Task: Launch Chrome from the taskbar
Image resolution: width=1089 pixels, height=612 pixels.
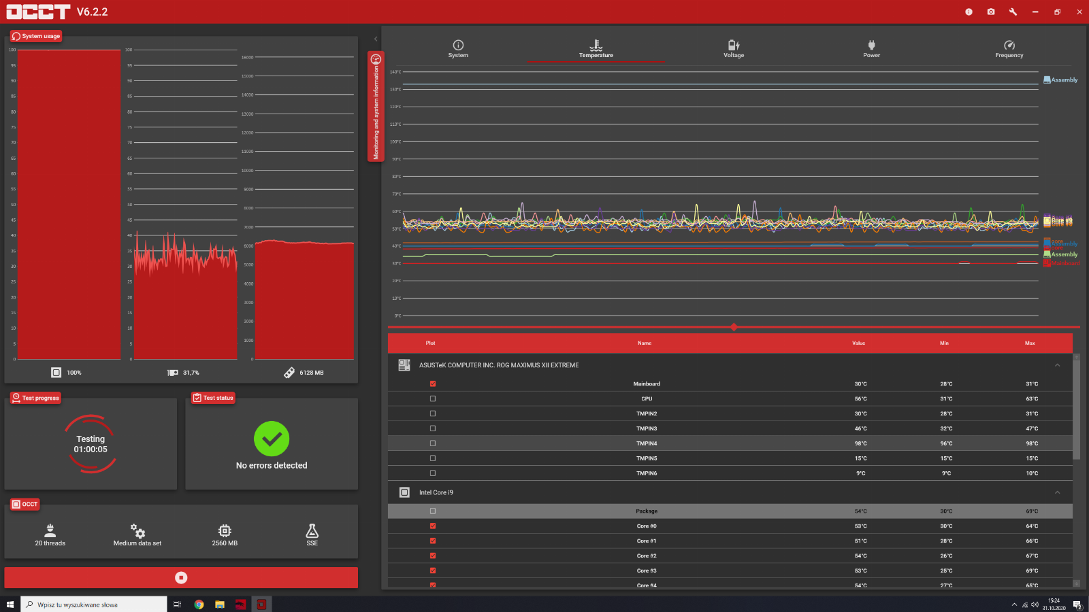Action: [x=199, y=604]
